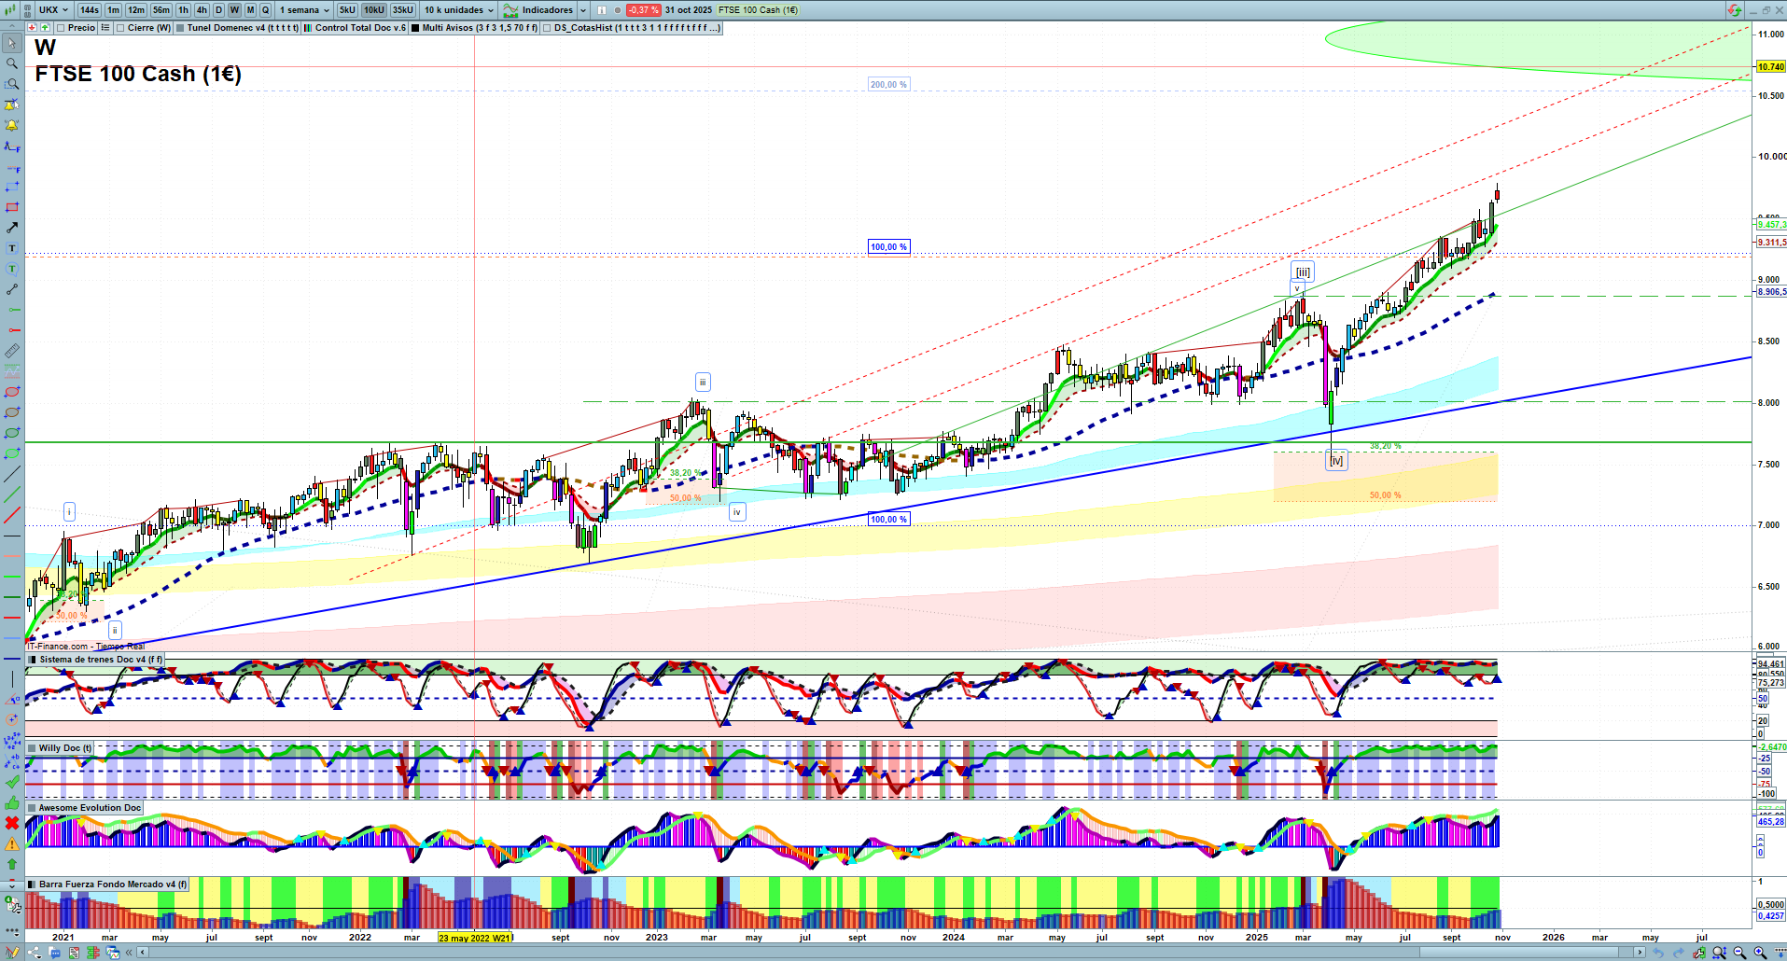Click the info icon beside percentage change

coord(601,10)
